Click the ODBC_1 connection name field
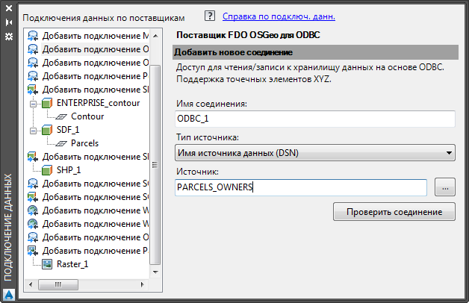The width and height of the screenshot is (469, 303). [314, 119]
